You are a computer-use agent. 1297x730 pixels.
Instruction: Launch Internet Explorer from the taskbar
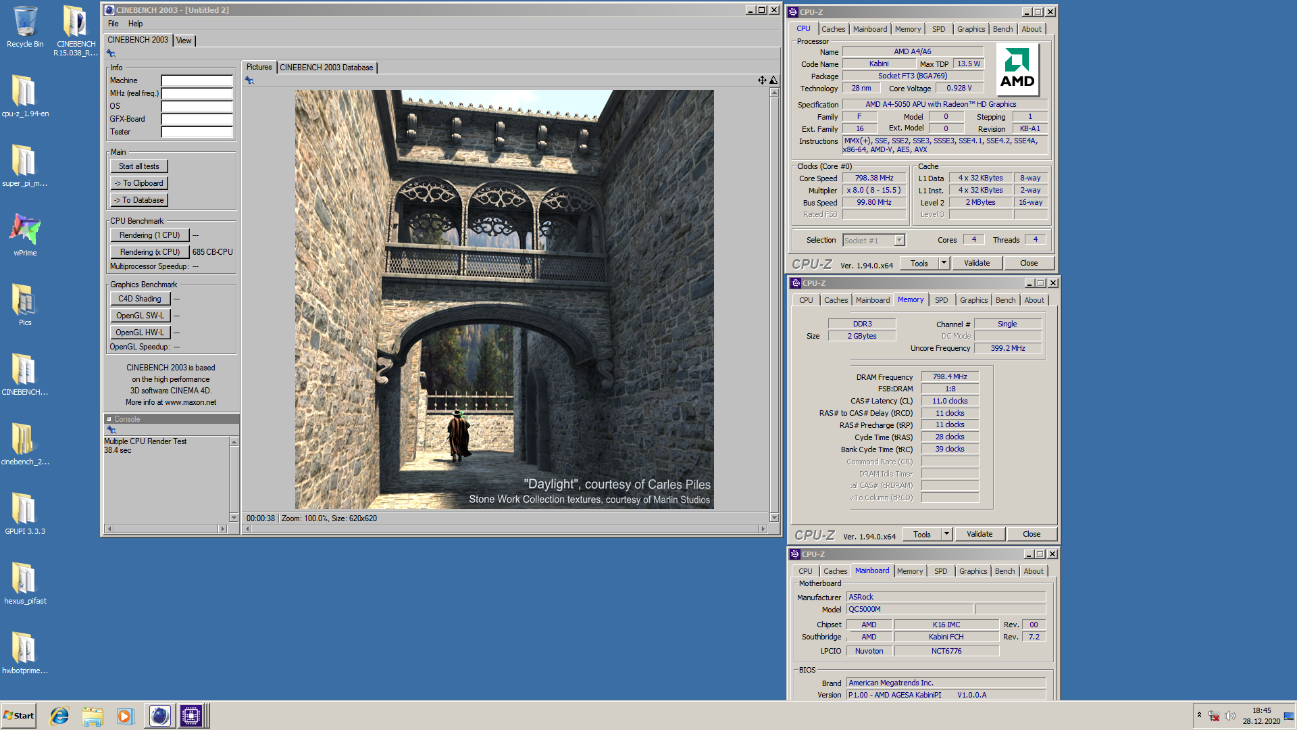pyautogui.click(x=59, y=716)
